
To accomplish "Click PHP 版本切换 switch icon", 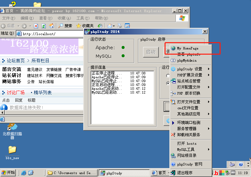I will click(x=173, y=93).
